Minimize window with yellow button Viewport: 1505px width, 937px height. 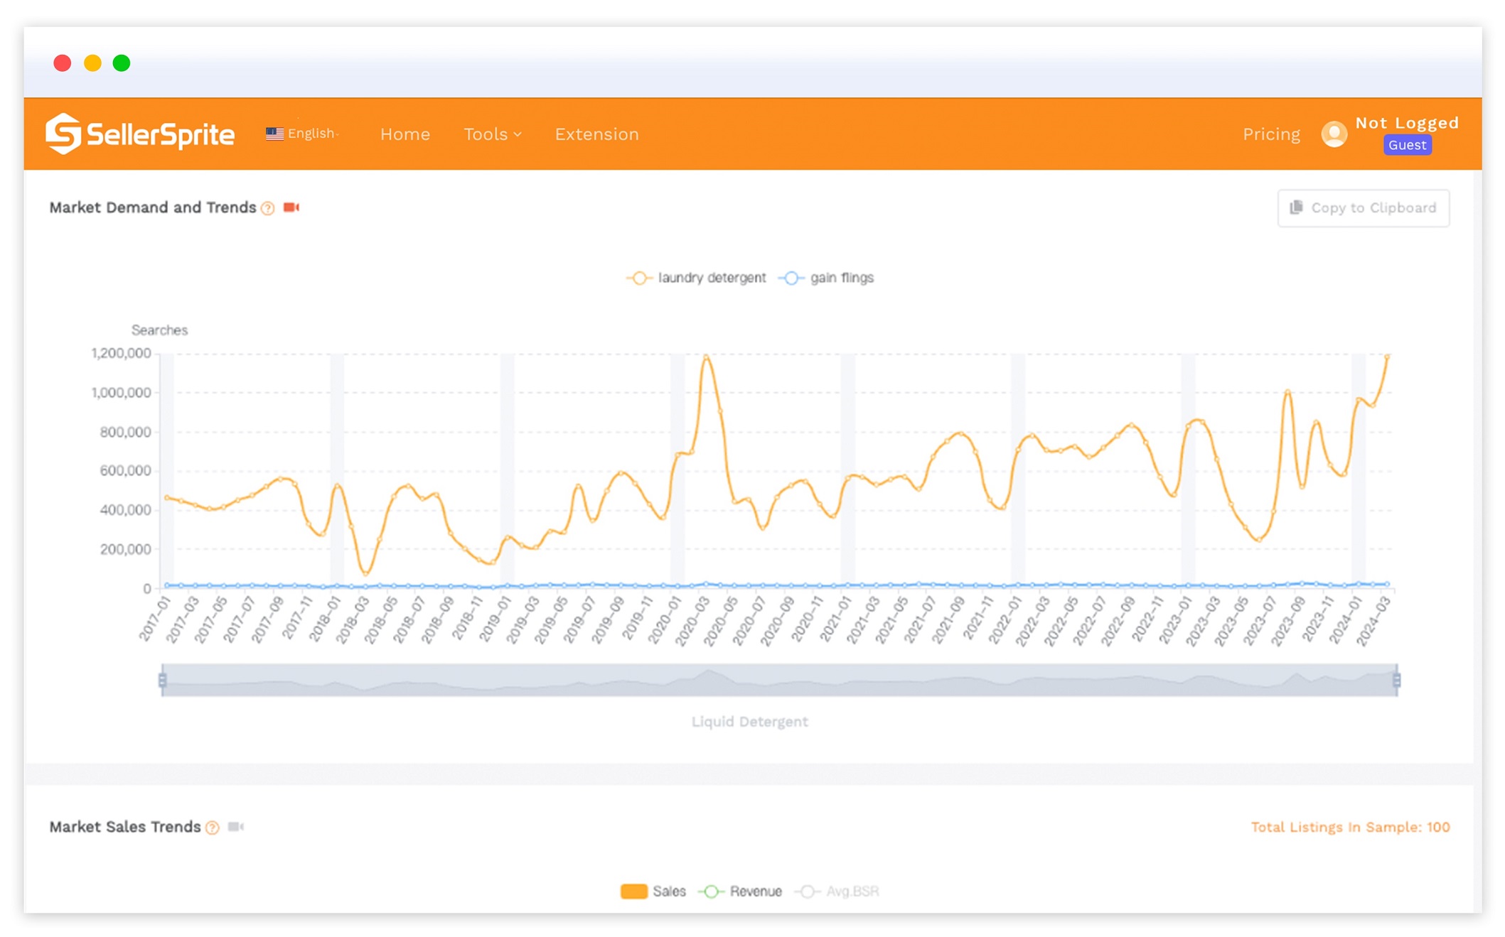point(92,63)
